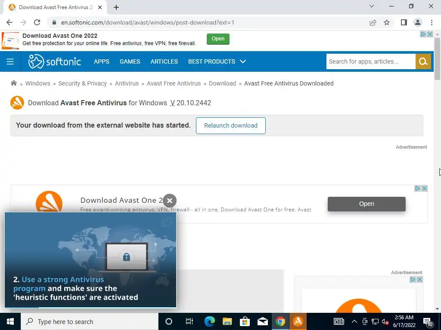441x330 pixels.
Task: Click gray Open button in Avast ad
Action: 366,204
